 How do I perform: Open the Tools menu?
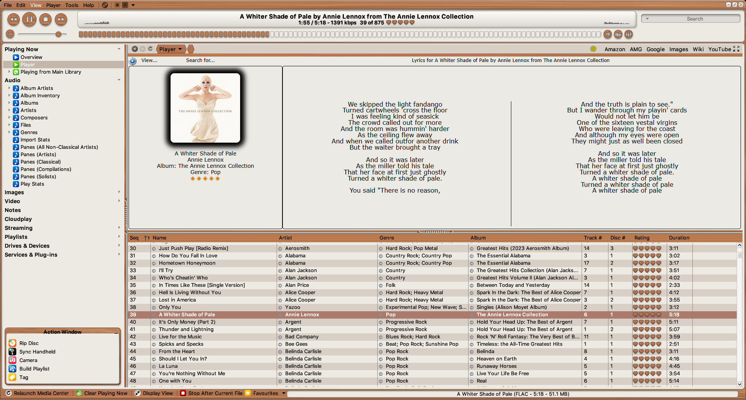click(x=72, y=5)
